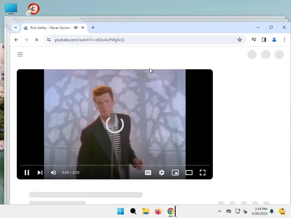Open the video player settings gear
The width and height of the screenshot is (291, 218).
[162, 173]
